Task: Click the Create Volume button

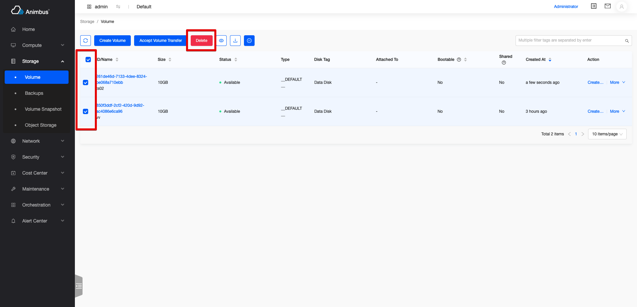Action: coord(112,41)
